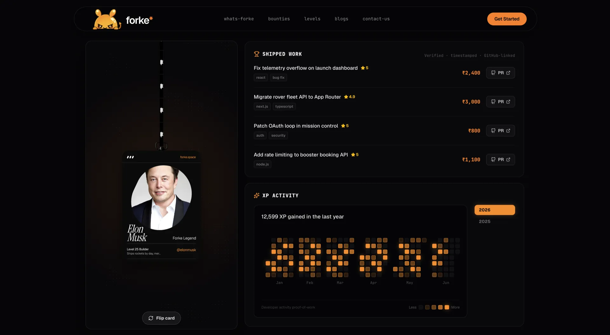The image size is (610, 335).
Task: Open the whats-forke nav item
Action: click(239, 19)
